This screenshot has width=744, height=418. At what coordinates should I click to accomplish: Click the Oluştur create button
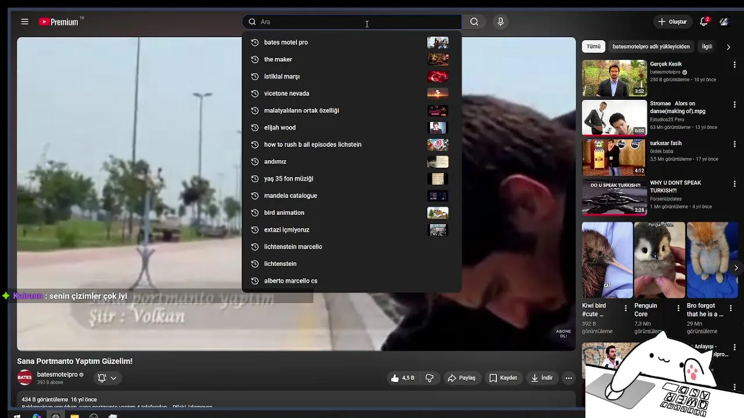click(672, 21)
